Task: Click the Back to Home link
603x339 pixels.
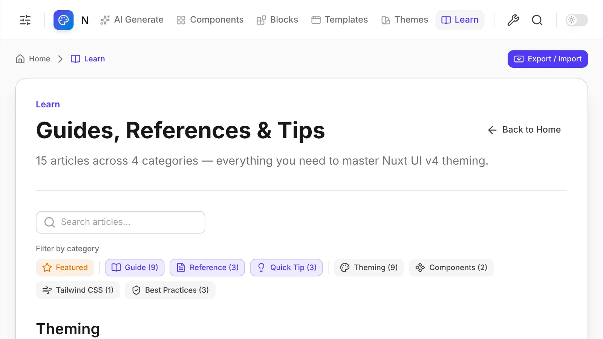Action: [x=524, y=130]
